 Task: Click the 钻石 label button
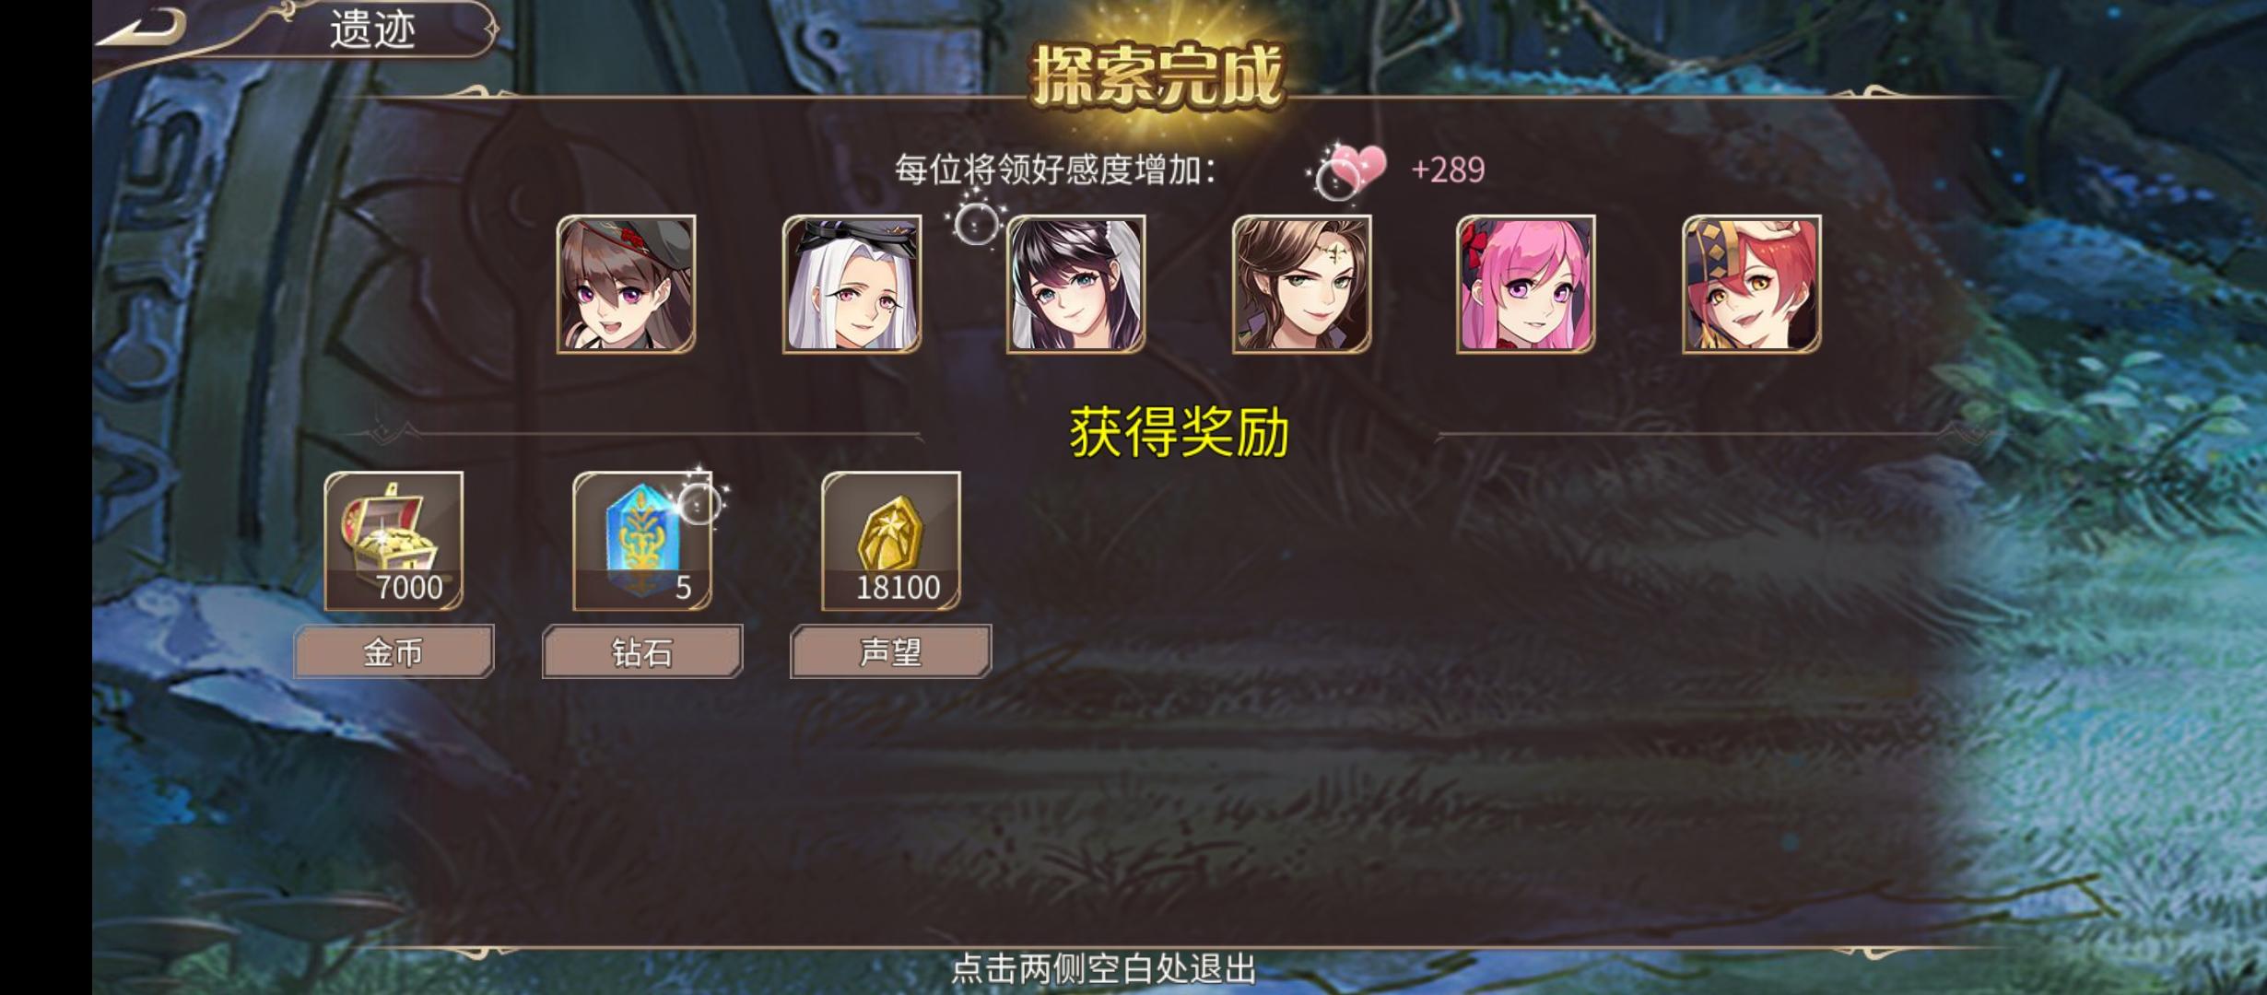pos(642,651)
